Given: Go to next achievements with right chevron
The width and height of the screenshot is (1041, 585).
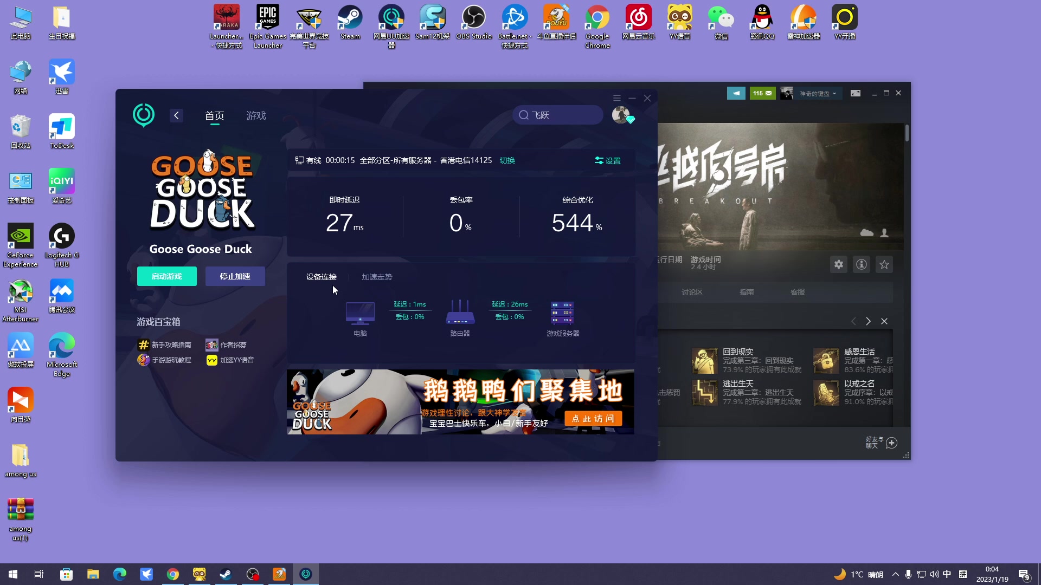Looking at the screenshot, I should coord(869,321).
